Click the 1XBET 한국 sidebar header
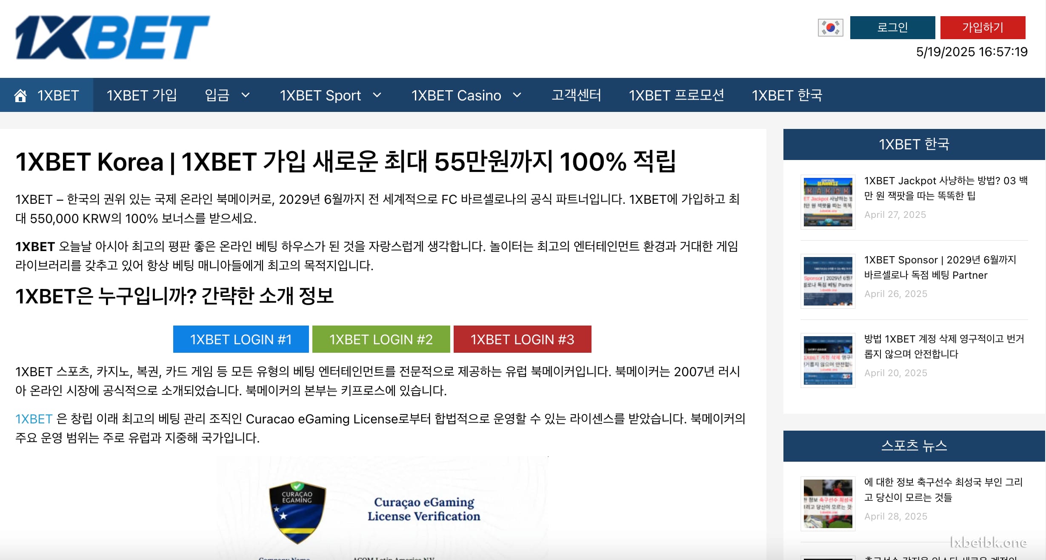The image size is (1046, 560). [914, 144]
